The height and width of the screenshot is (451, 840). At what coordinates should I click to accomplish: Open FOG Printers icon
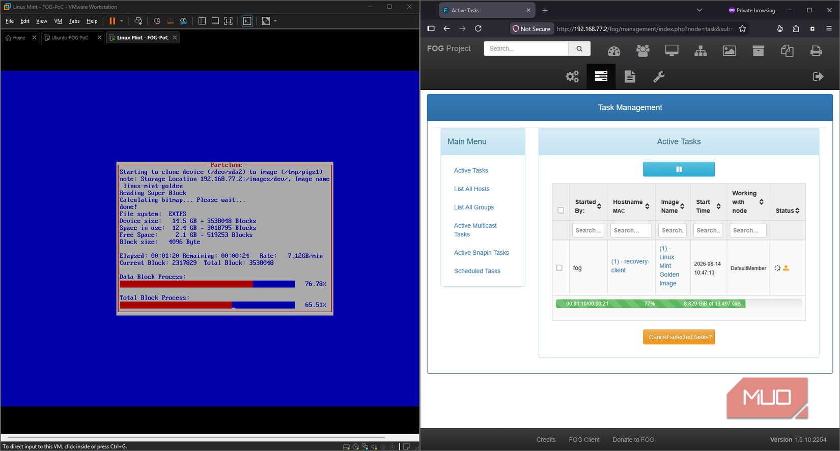[x=816, y=50]
